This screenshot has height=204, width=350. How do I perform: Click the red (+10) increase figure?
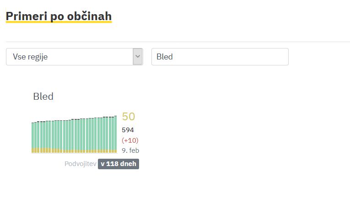[130, 140]
